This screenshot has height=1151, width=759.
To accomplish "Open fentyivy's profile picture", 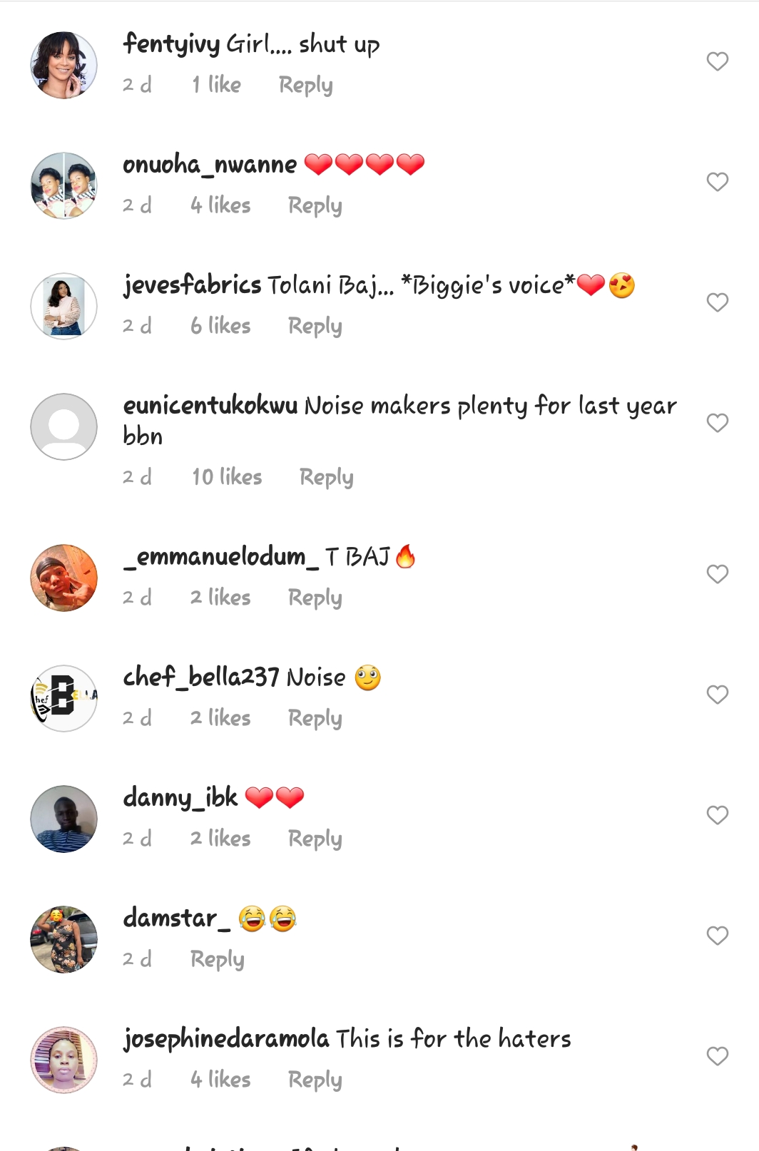I will point(64,66).
